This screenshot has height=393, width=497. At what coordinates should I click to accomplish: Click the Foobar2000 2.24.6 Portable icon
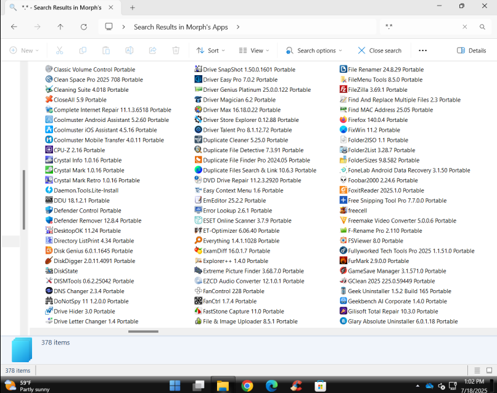pos(343,180)
